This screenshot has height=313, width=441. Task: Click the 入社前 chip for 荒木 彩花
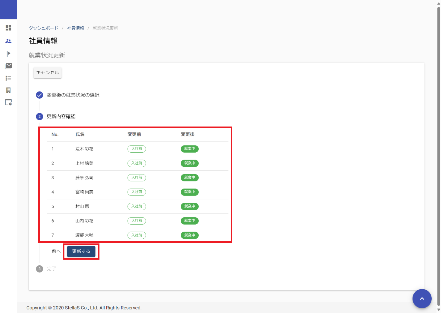pyautogui.click(x=137, y=149)
